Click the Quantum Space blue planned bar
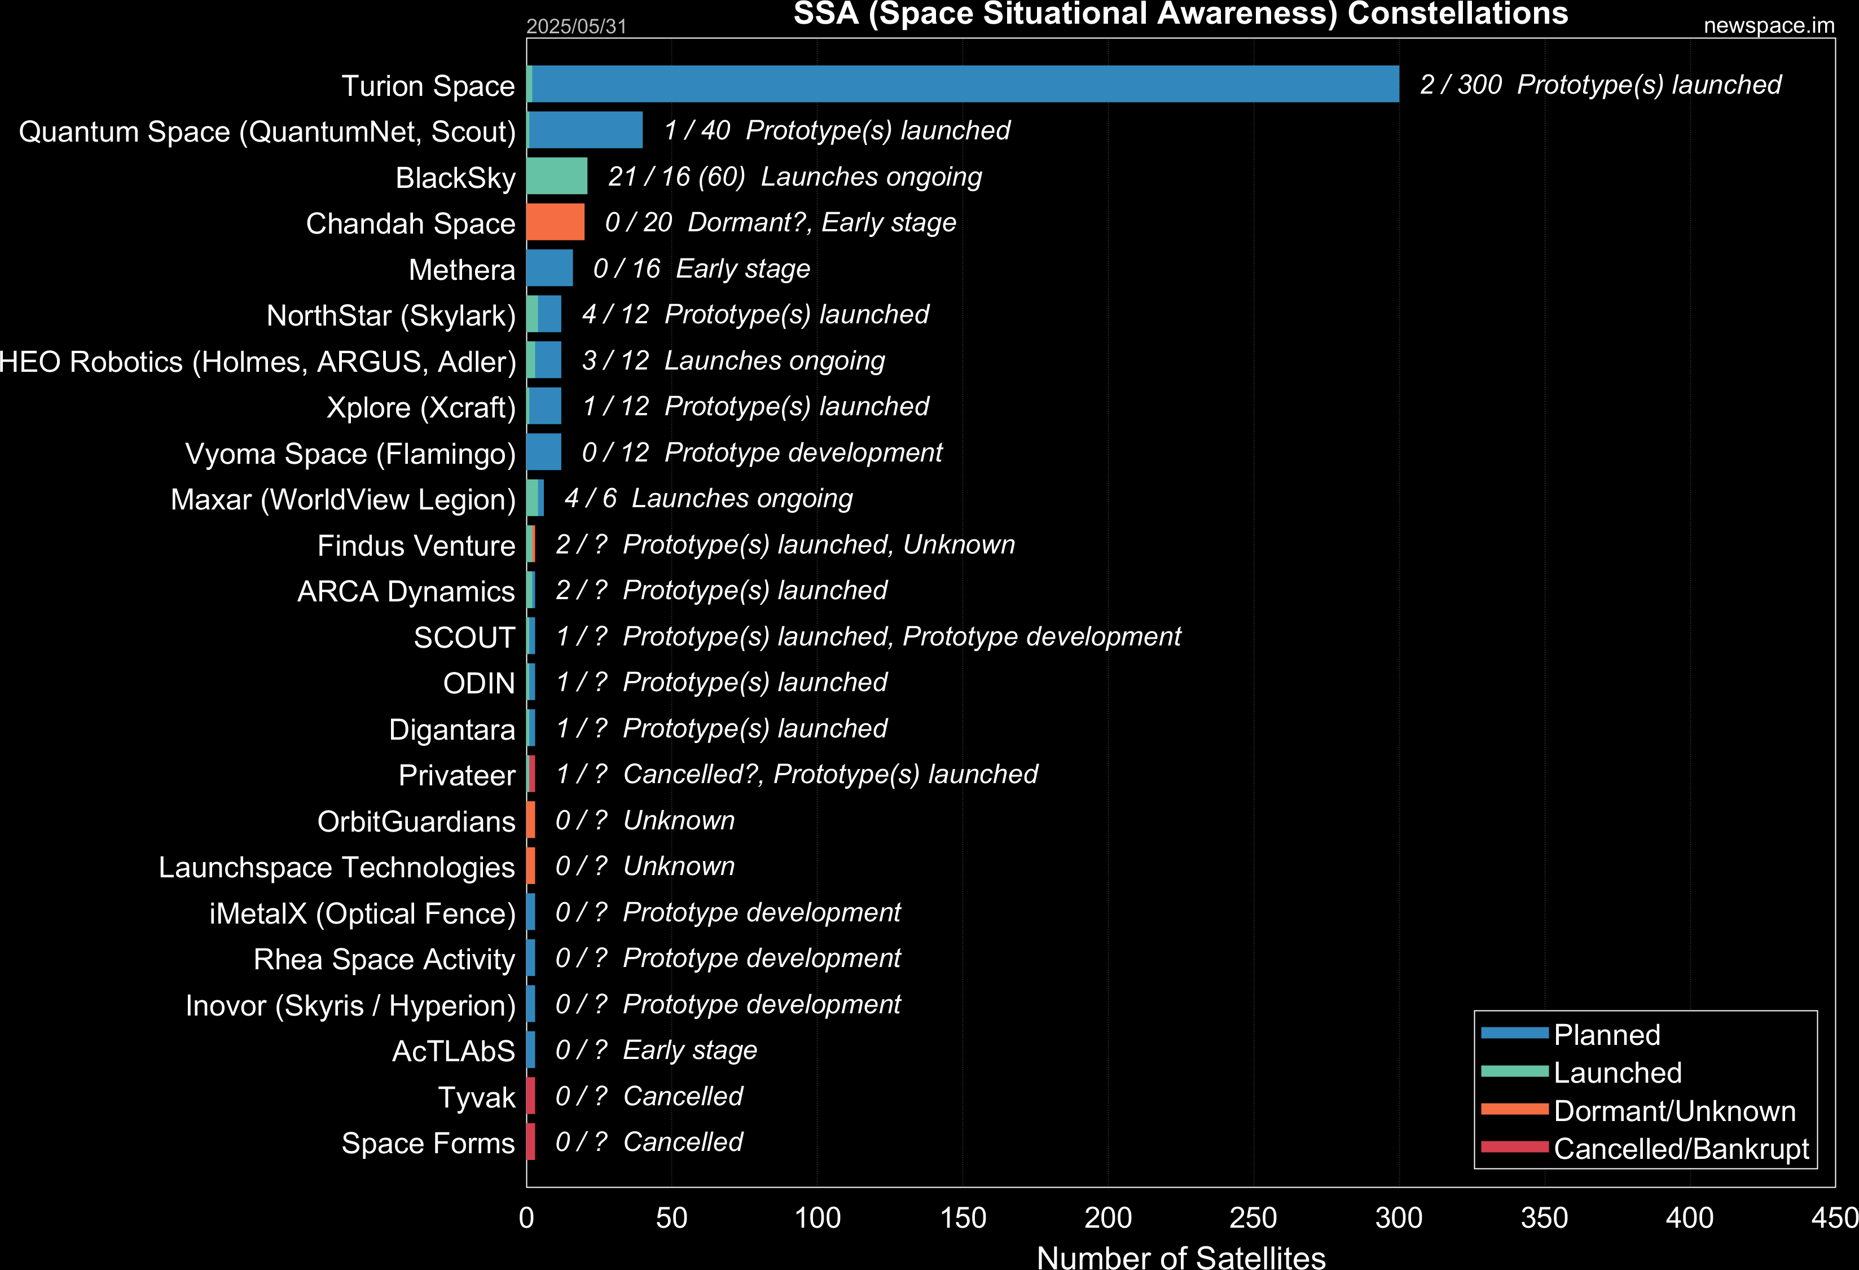Image resolution: width=1859 pixels, height=1270 pixels. (x=586, y=130)
